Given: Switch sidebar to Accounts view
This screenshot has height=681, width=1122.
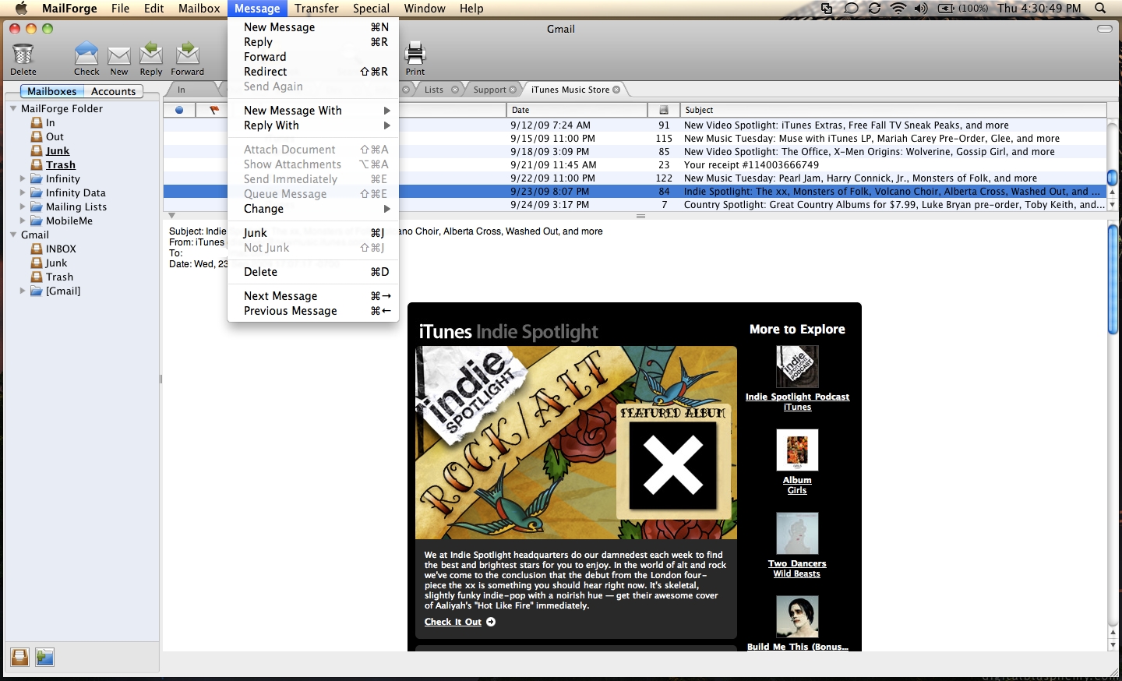Looking at the screenshot, I should (113, 91).
